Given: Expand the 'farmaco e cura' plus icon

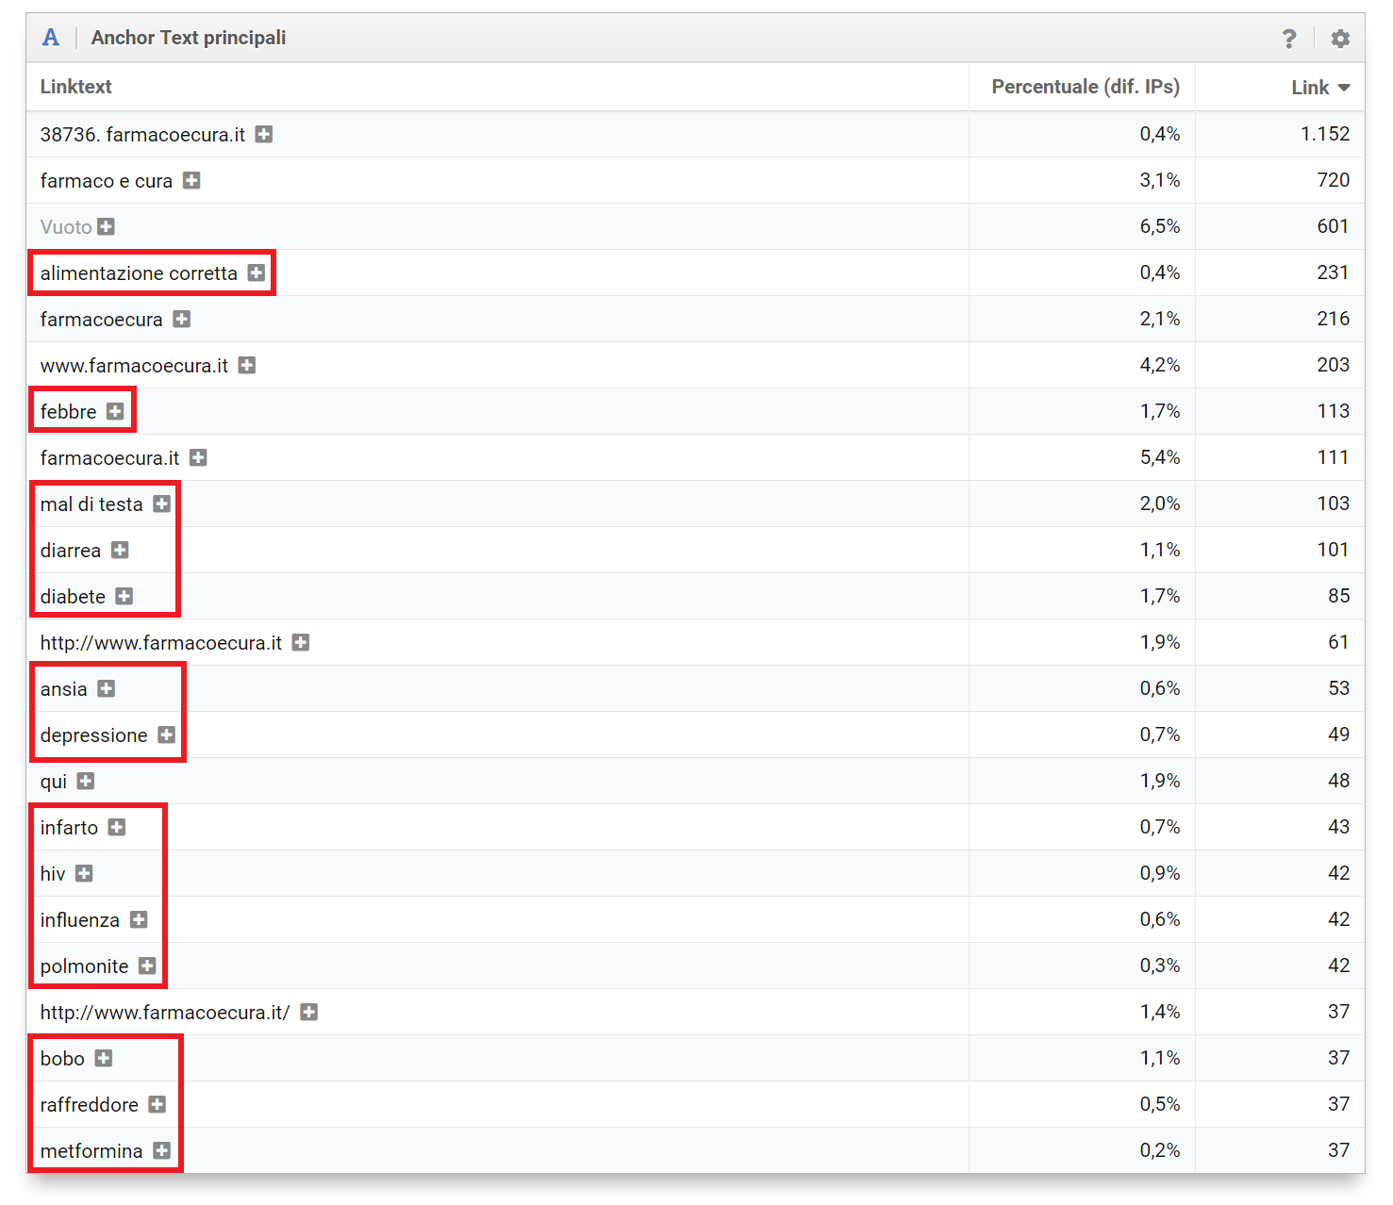Looking at the screenshot, I should [191, 180].
